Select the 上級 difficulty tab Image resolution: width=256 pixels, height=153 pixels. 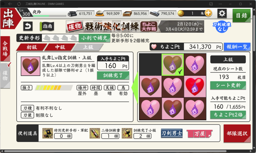point(88,47)
